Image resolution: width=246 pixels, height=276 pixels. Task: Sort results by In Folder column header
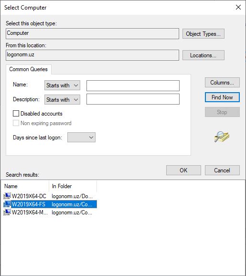tap(73, 186)
